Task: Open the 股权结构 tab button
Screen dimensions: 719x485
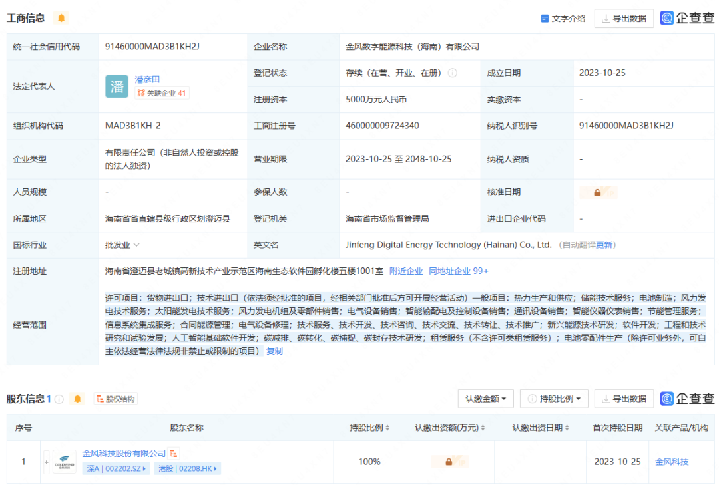Action: click(x=116, y=399)
